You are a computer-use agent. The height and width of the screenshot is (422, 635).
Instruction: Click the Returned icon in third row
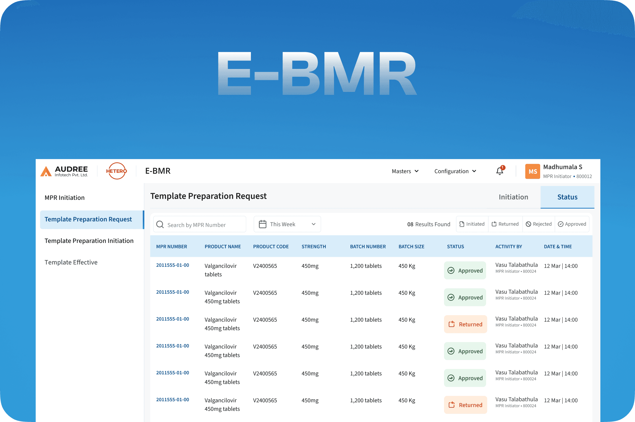pyautogui.click(x=451, y=324)
